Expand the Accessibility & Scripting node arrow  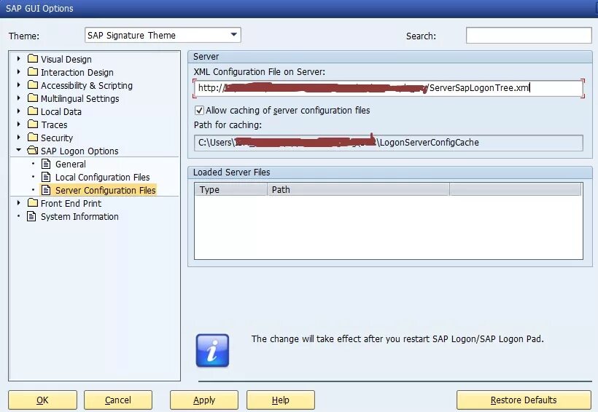(x=18, y=84)
